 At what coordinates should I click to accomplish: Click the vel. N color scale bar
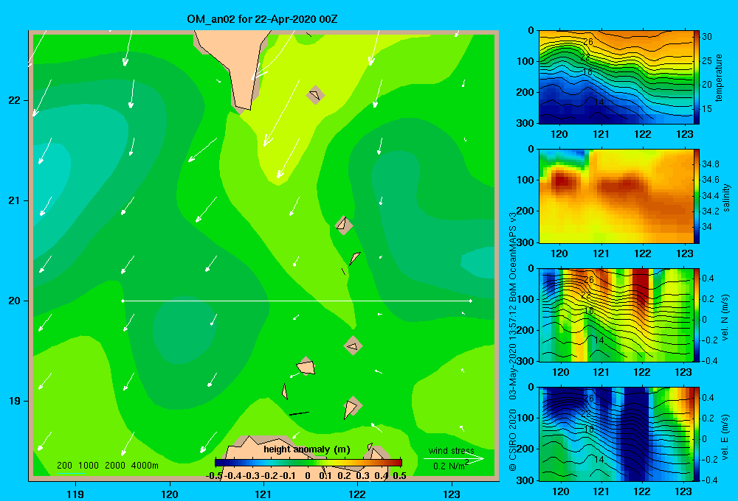click(x=697, y=315)
